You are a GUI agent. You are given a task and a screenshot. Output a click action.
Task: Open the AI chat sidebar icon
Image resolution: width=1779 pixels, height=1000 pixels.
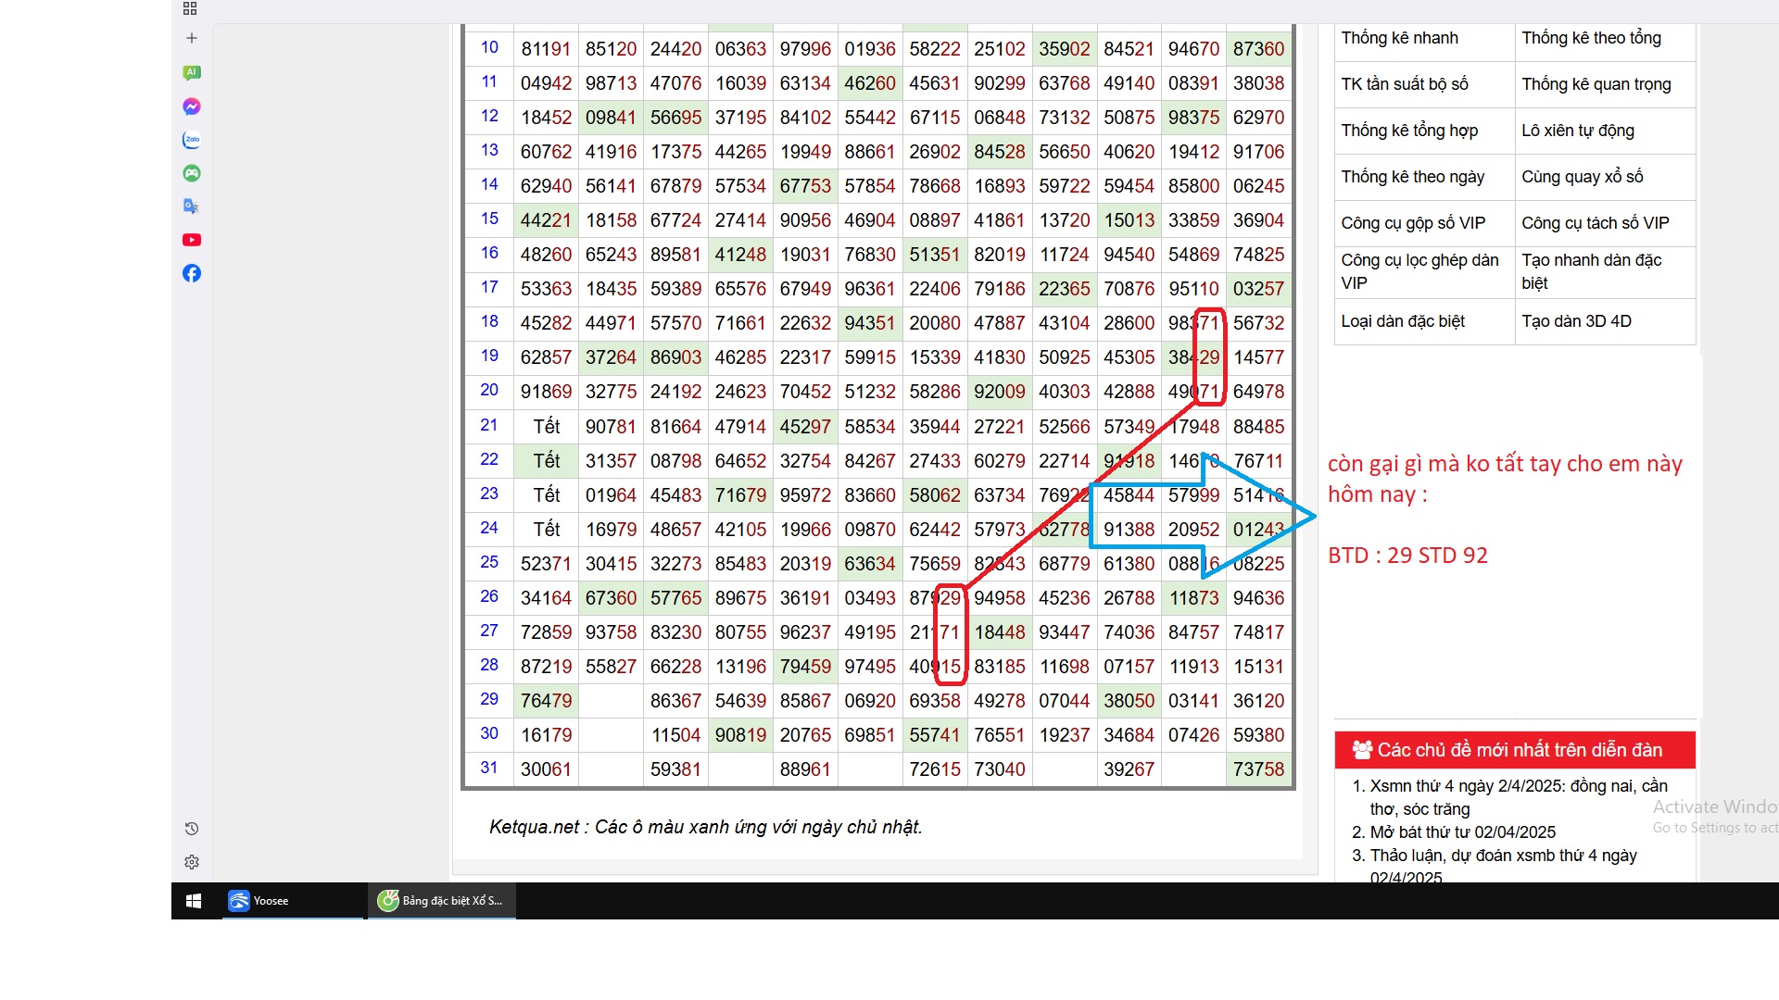tap(192, 72)
